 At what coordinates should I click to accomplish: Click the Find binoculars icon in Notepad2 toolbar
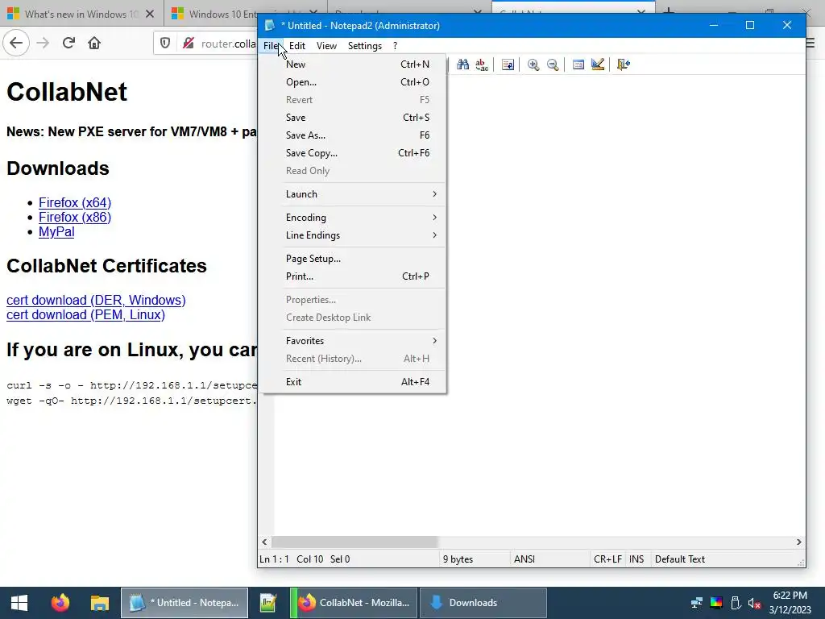point(462,64)
